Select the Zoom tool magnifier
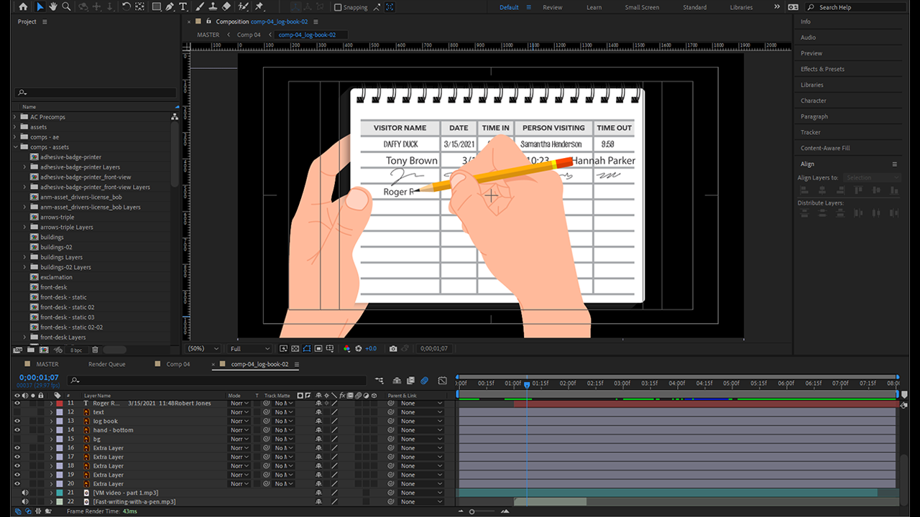Screen dimensions: 920x517 coord(67,7)
